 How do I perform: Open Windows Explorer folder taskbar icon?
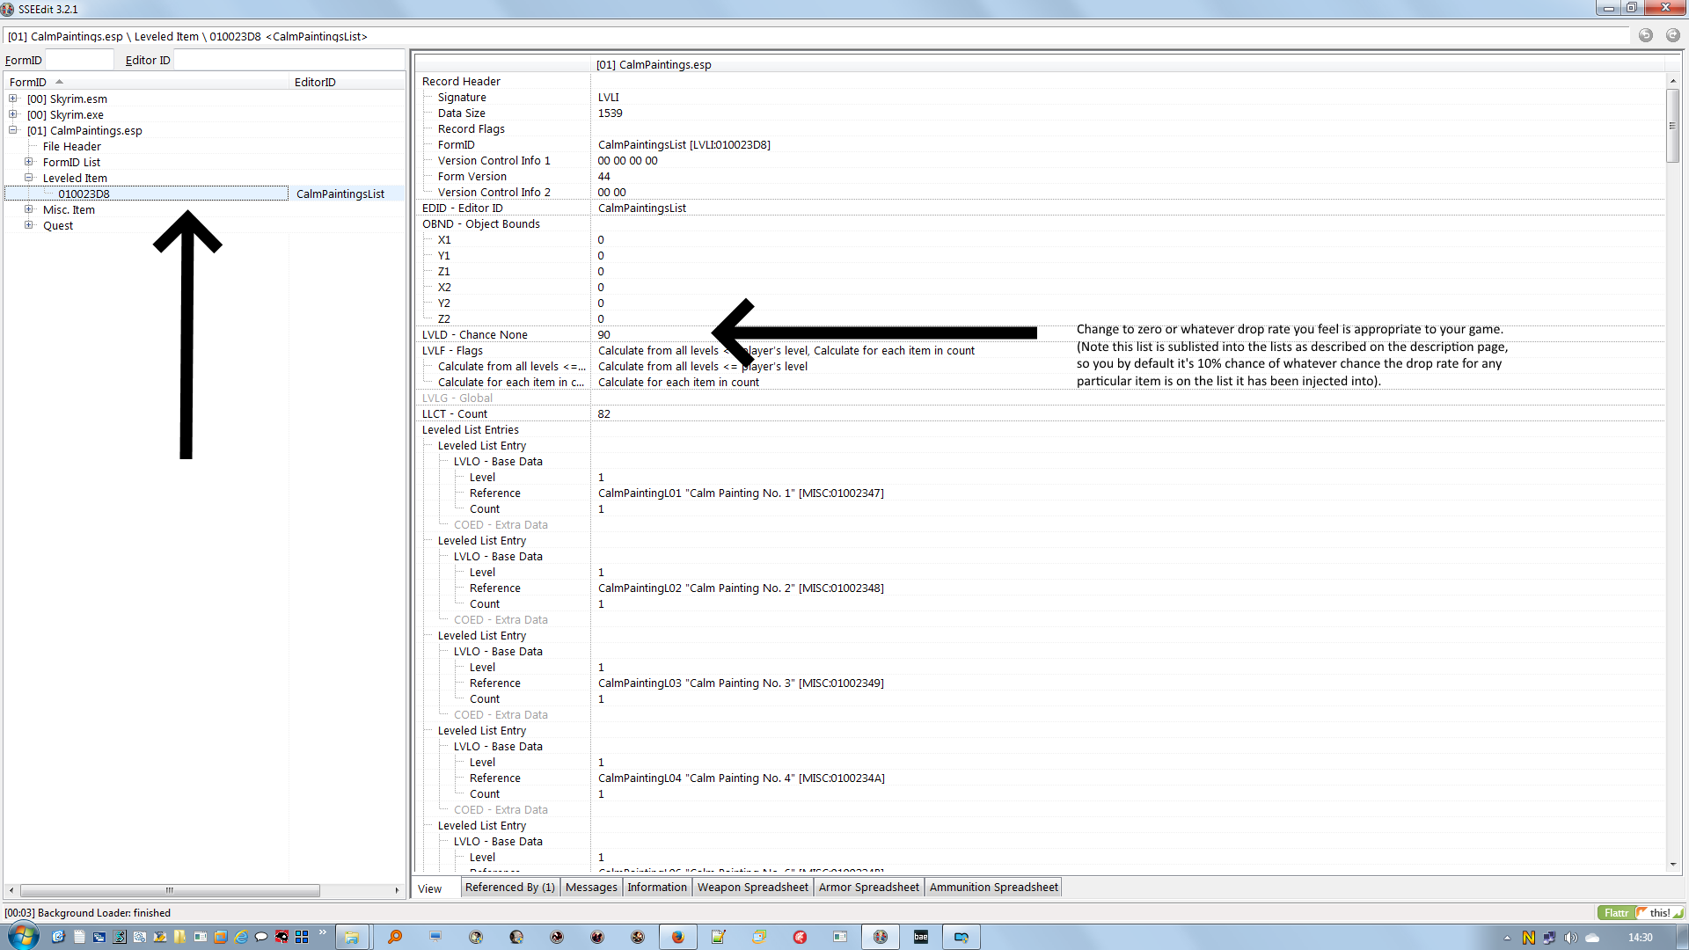click(x=351, y=937)
